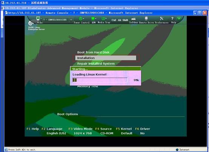Open the Video monitor icon

coord(38,18)
